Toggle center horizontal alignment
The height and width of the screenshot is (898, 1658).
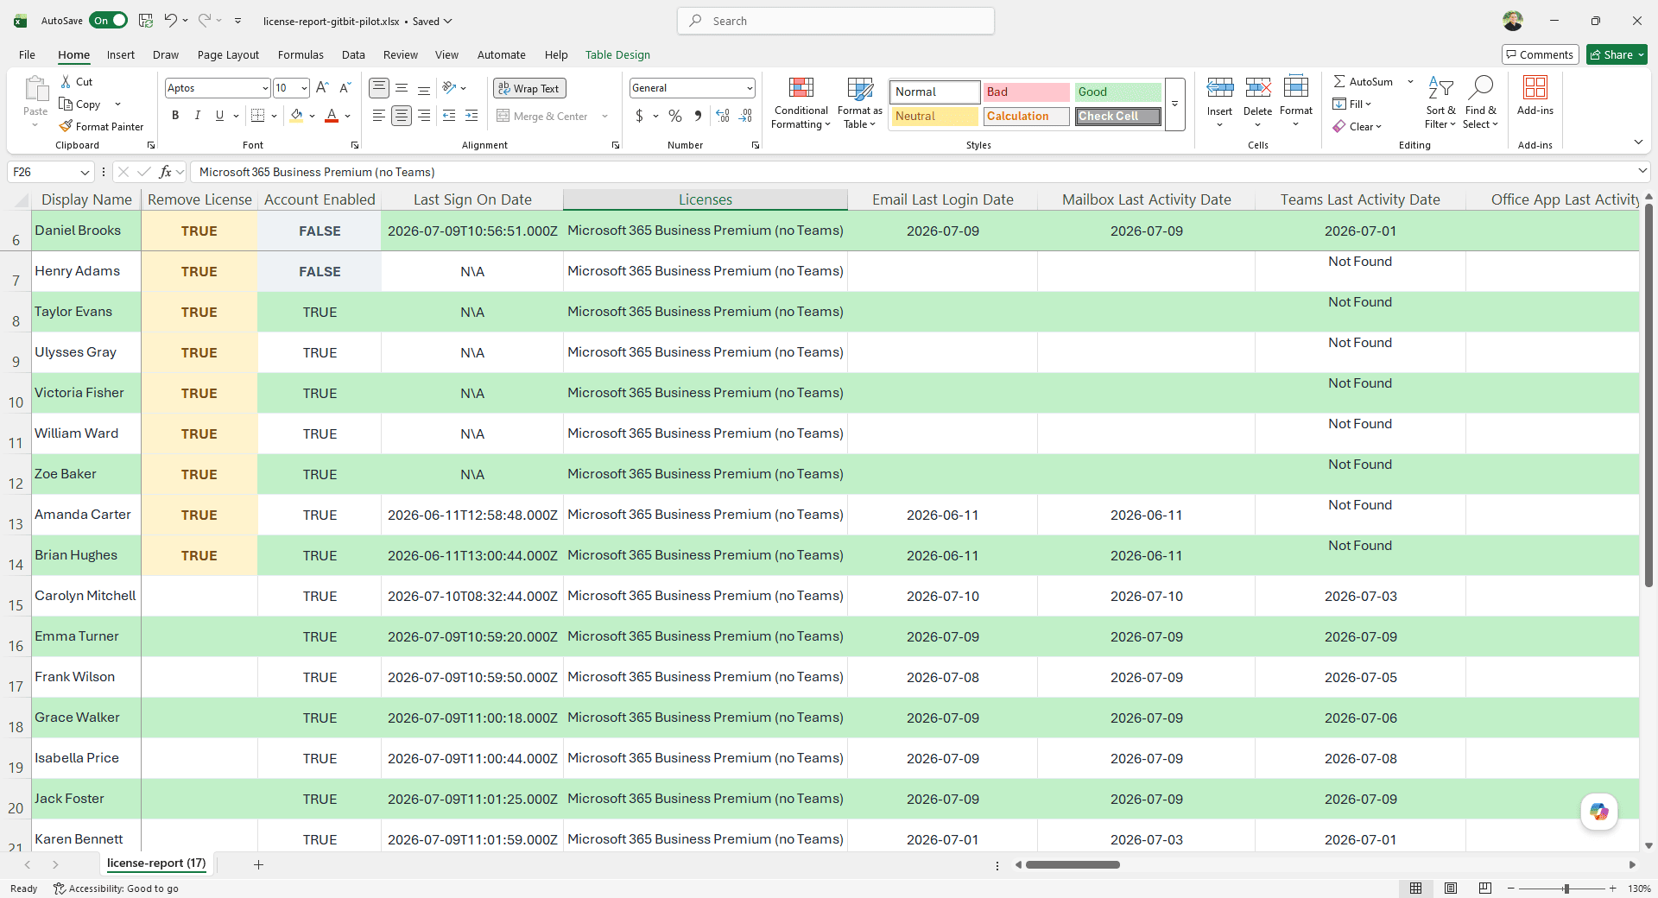tap(401, 116)
